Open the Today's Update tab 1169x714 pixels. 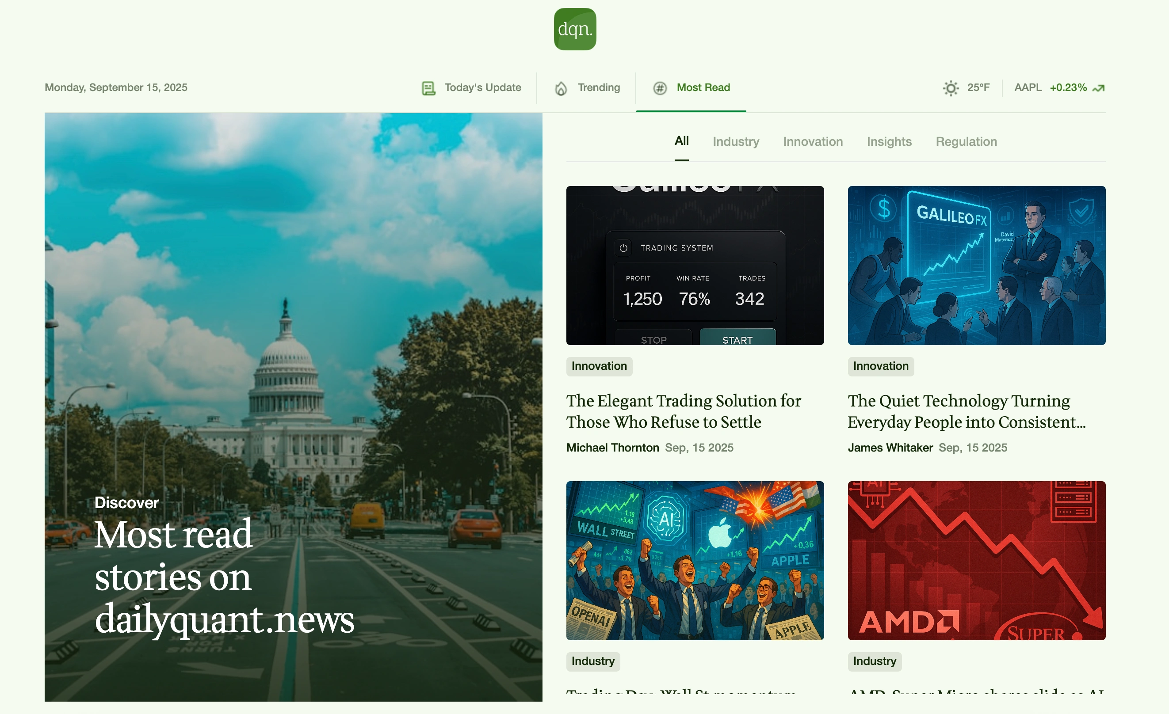coord(482,88)
